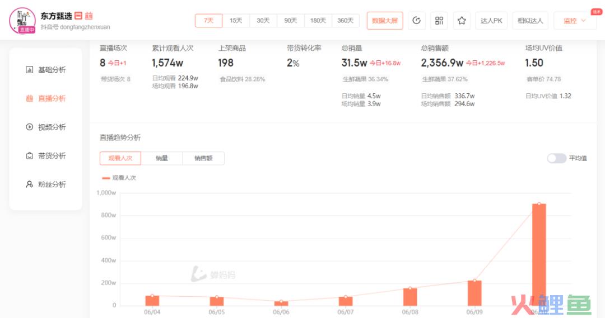Click the 场均销量 3.9w text
Image resolution: width=605 pixels, height=318 pixels.
coord(361,103)
